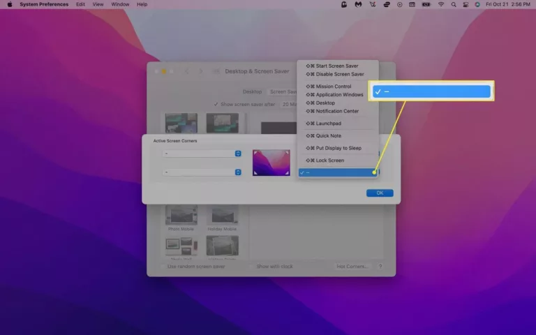Launch Siri from the menu bar

coord(477,4)
